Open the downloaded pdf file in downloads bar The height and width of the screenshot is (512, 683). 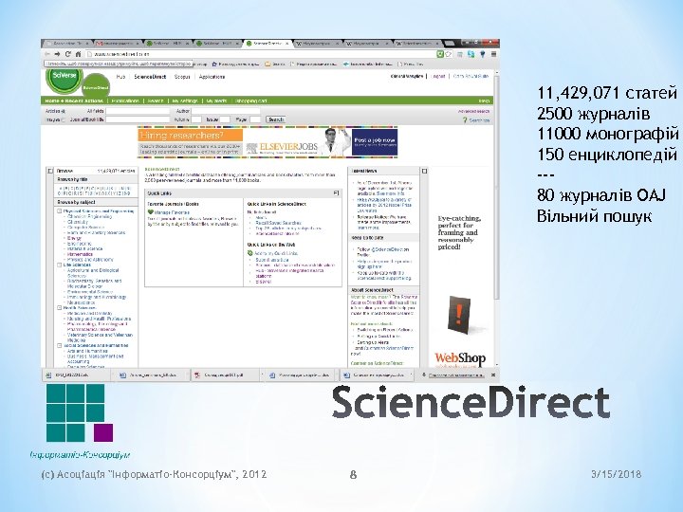click(x=227, y=375)
